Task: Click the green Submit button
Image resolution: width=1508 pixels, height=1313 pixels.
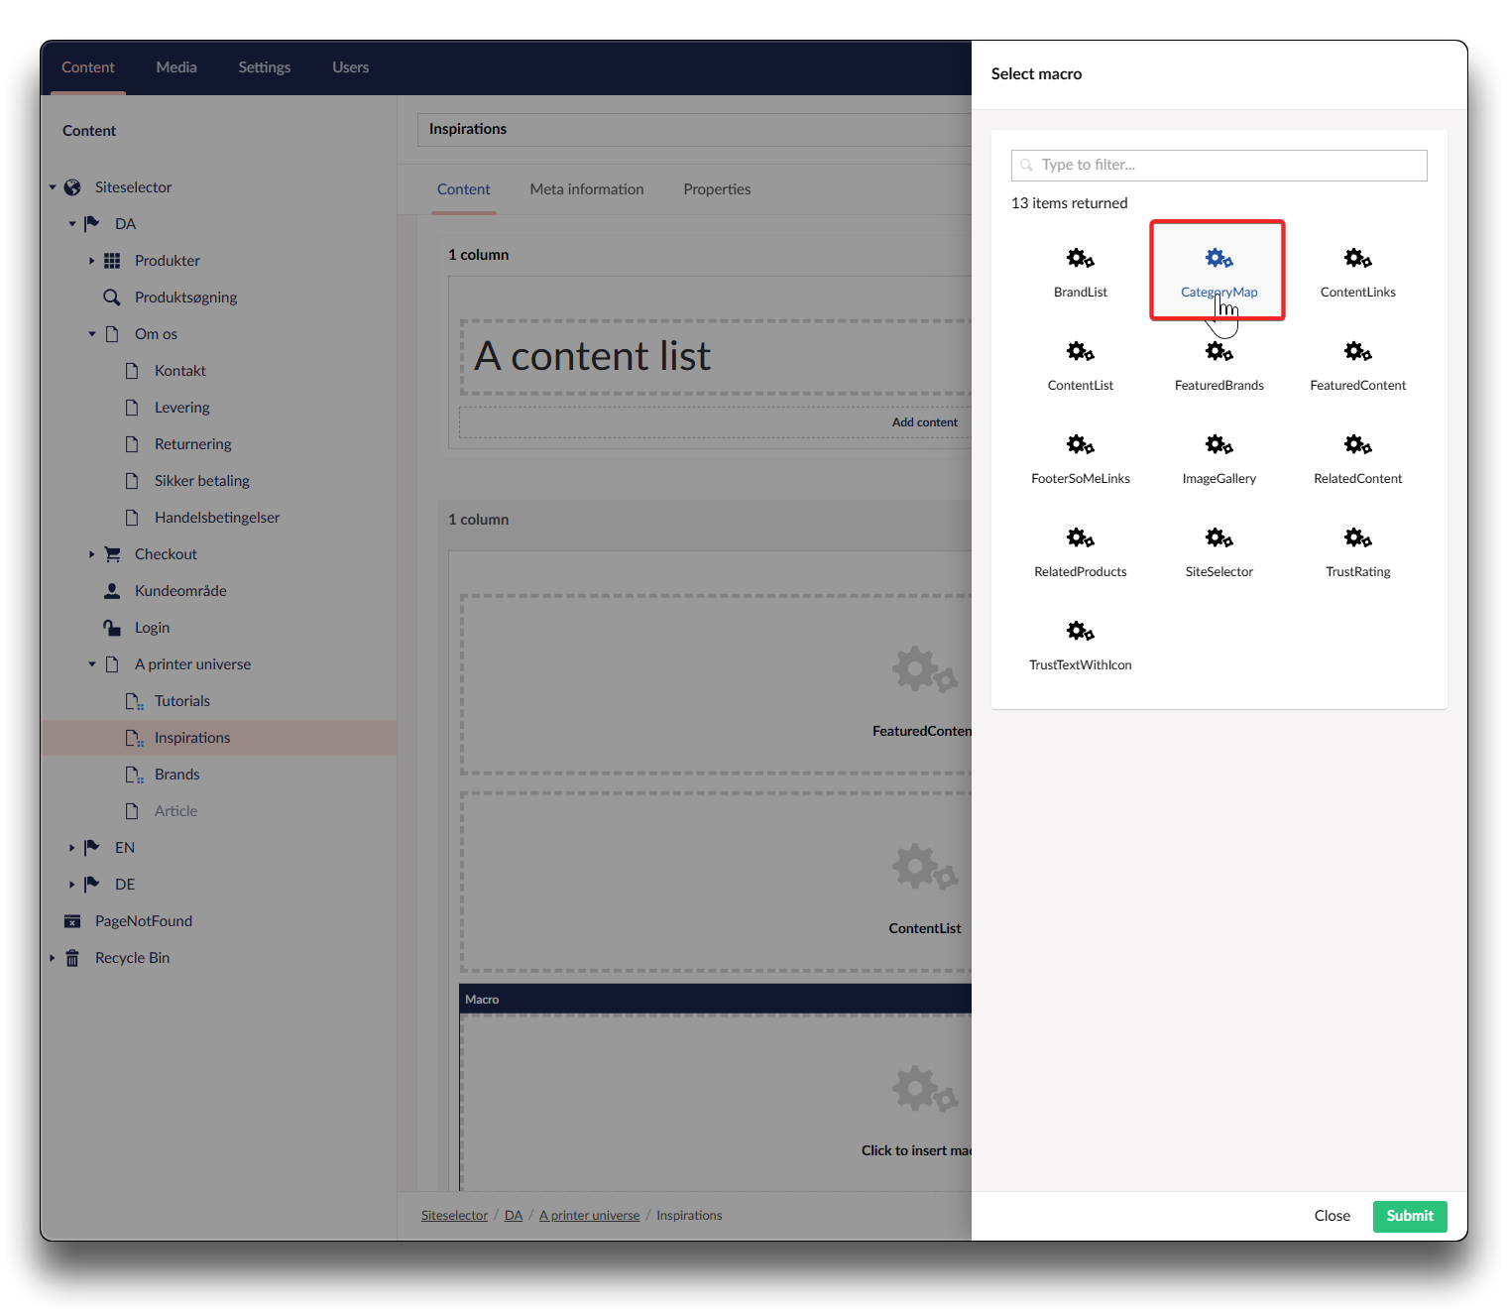Action: pos(1409,1216)
